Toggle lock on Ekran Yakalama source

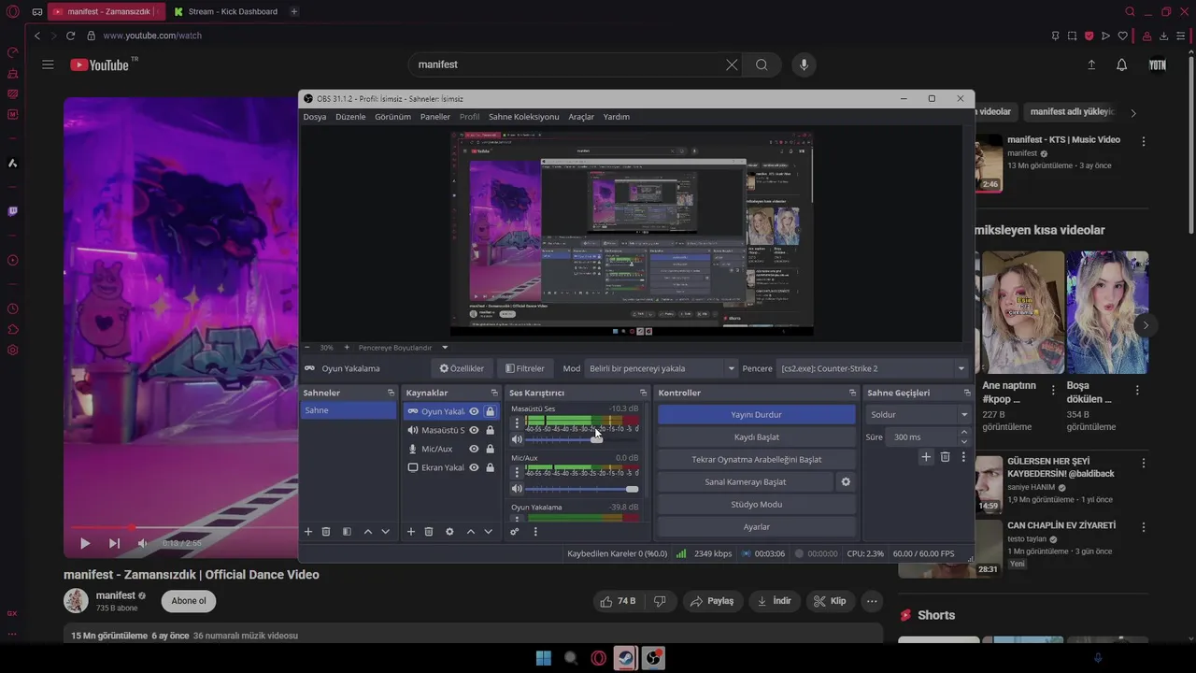point(490,467)
